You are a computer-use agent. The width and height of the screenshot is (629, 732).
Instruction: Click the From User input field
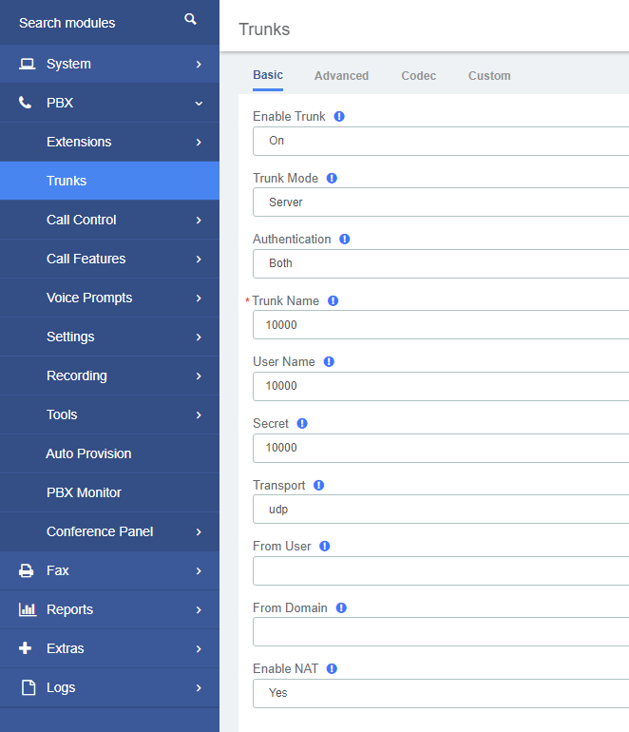[441, 570]
